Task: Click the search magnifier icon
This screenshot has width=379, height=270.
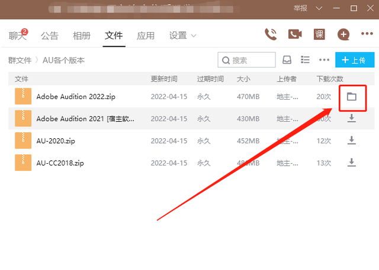Action: click(226, 61)
